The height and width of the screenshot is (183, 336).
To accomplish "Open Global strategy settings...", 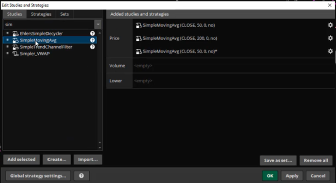I will click(38, 176).
